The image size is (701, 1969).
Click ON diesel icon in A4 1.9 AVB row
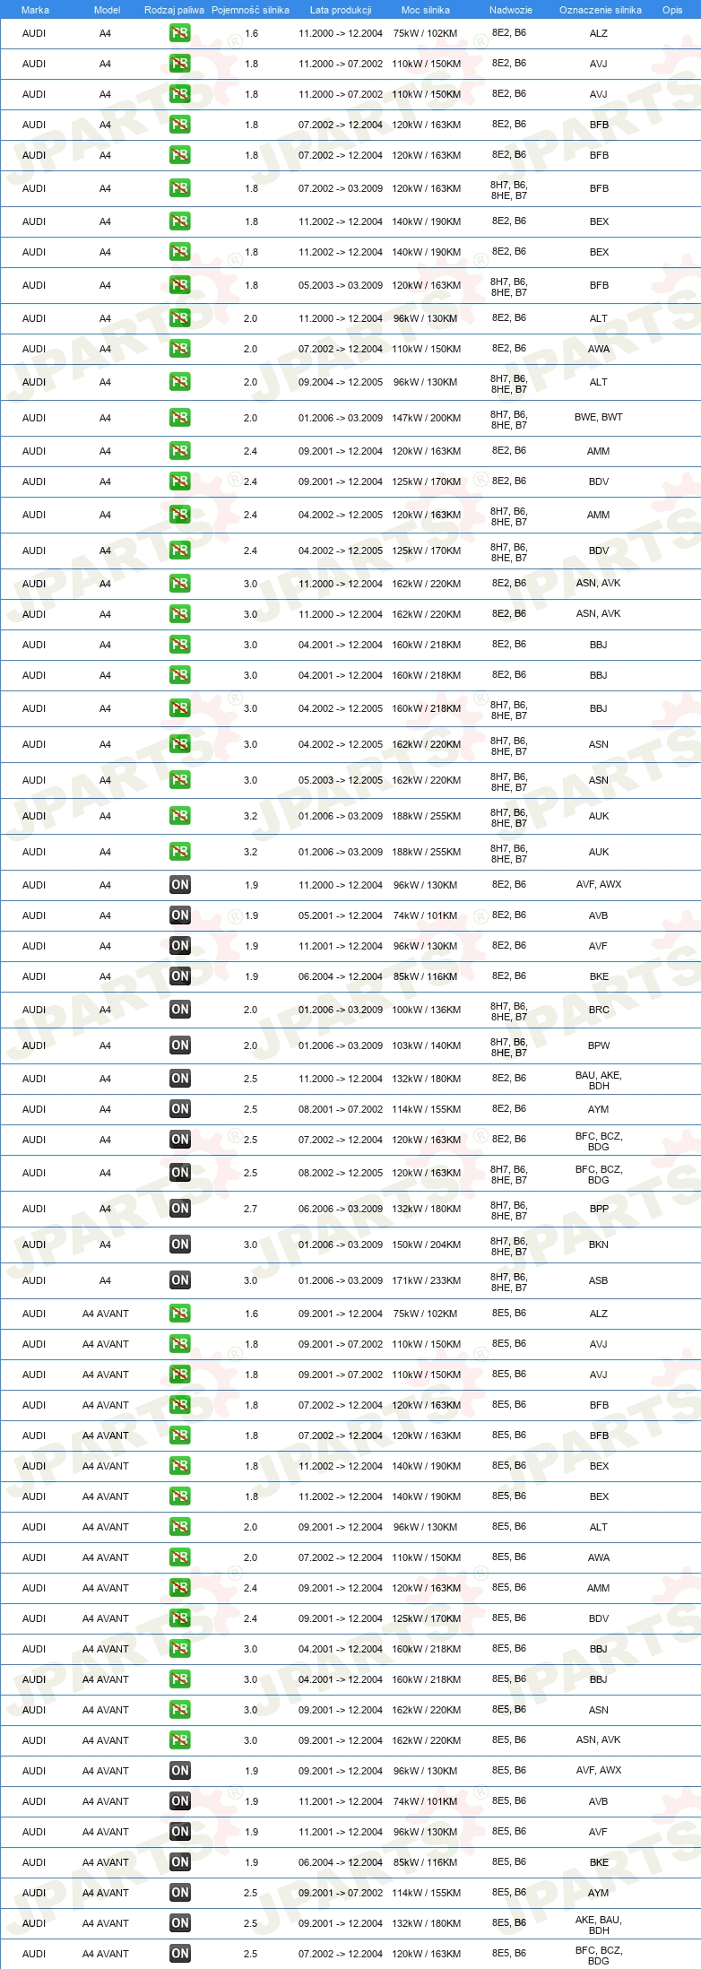pyautogui.click(x=180, y=915)
